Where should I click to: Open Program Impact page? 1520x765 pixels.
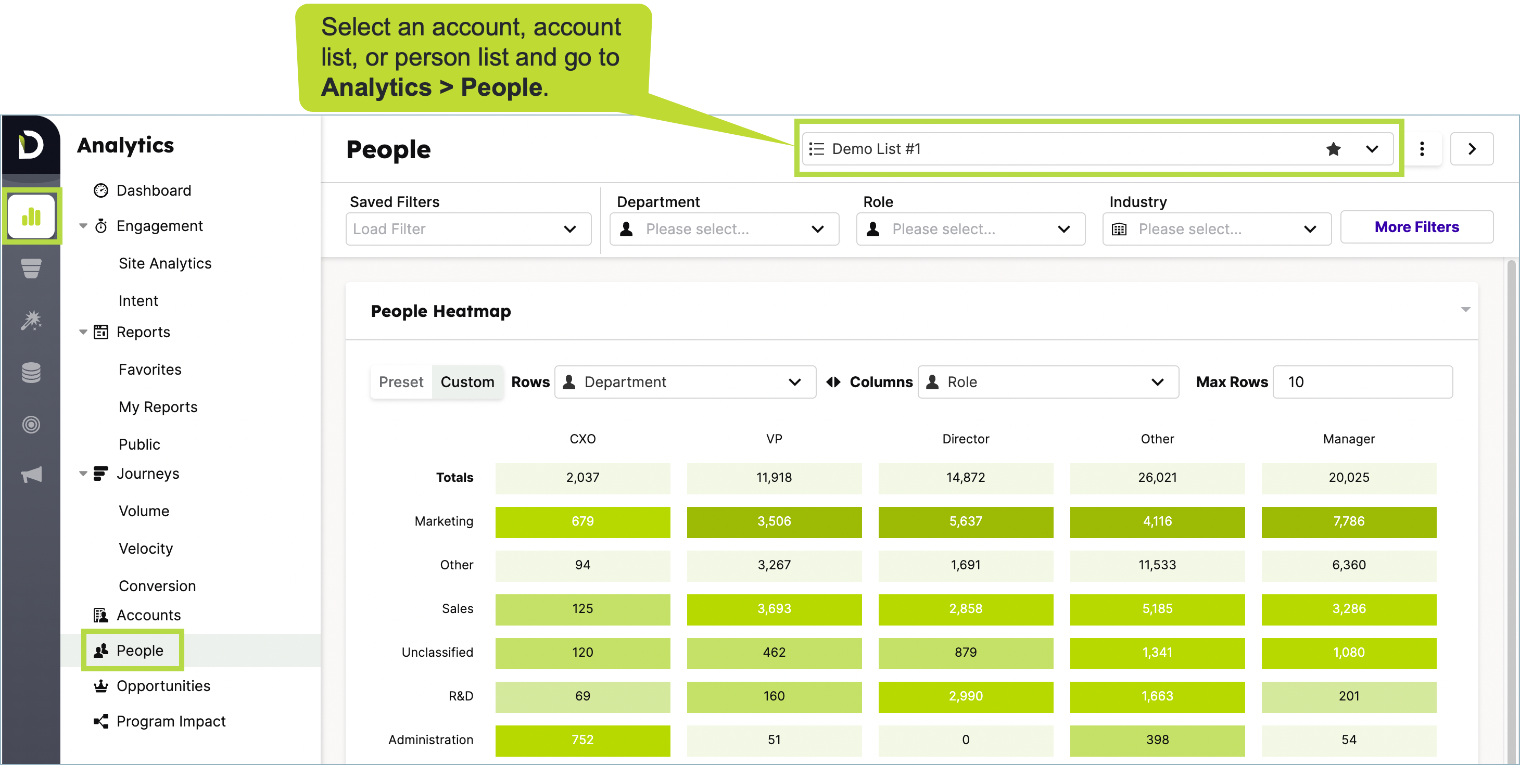pos(171,721)
